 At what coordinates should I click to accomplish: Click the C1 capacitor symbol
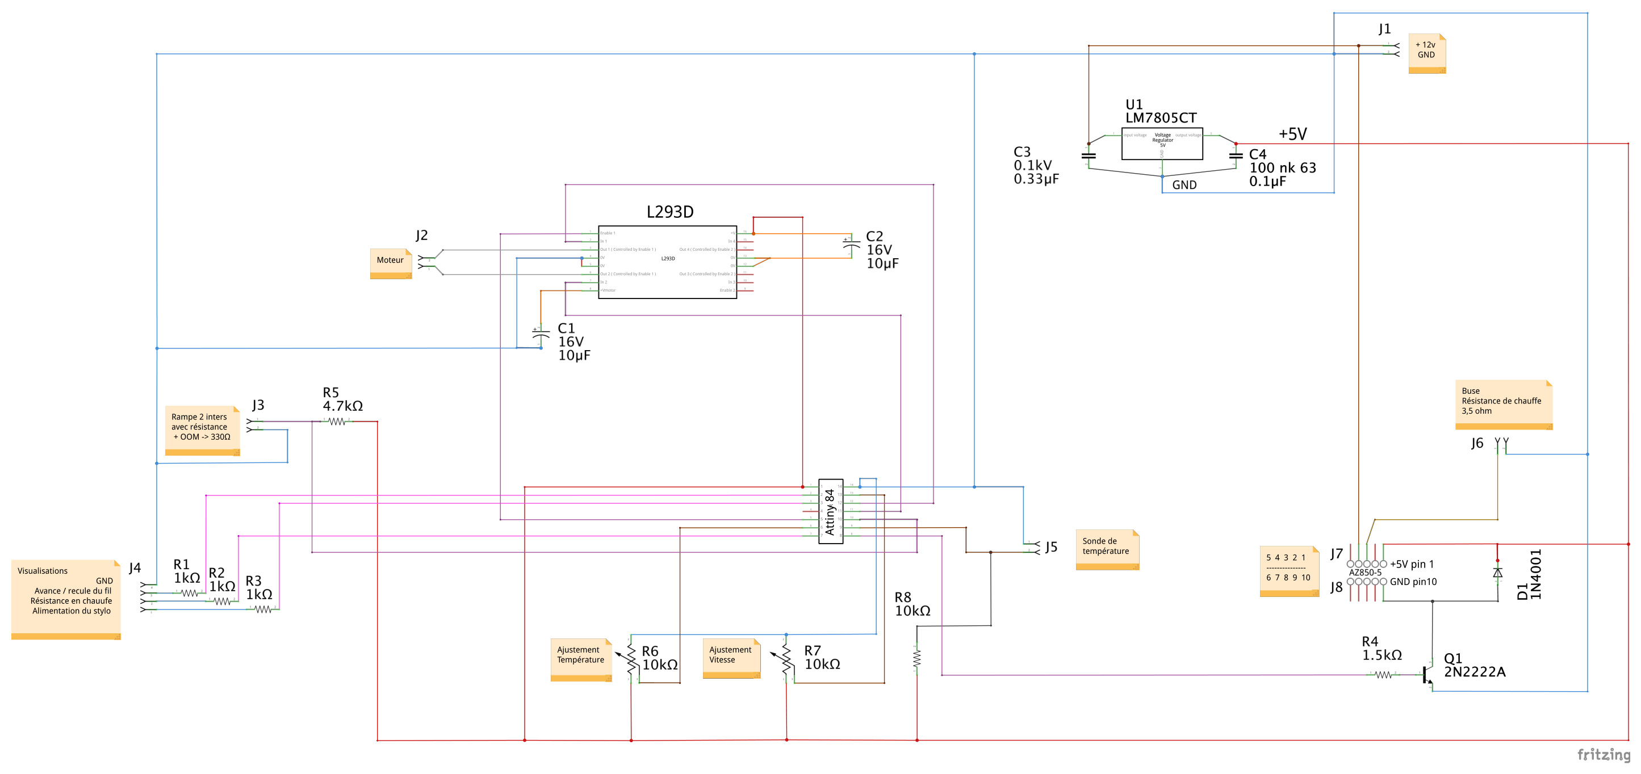[x=541, y=335]
